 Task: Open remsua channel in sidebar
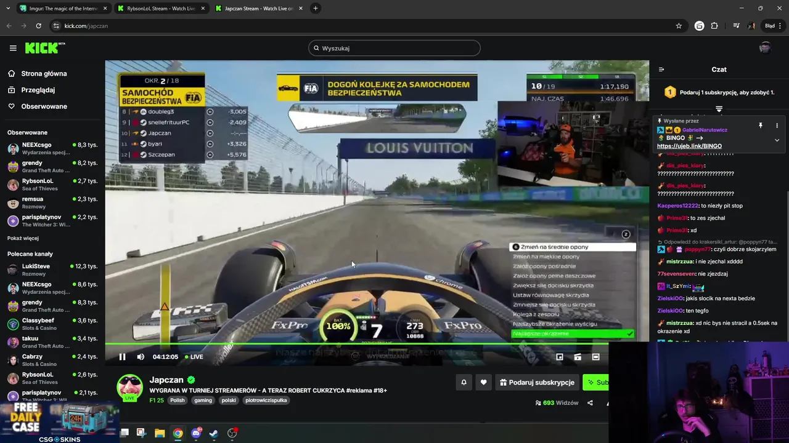[52, 202]
